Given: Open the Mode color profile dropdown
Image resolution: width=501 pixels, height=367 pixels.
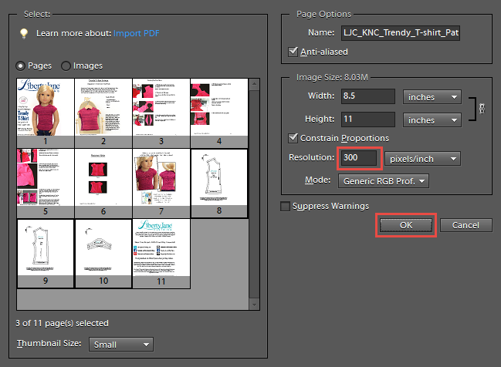Looking at the screenshot, I should (384, 181).
